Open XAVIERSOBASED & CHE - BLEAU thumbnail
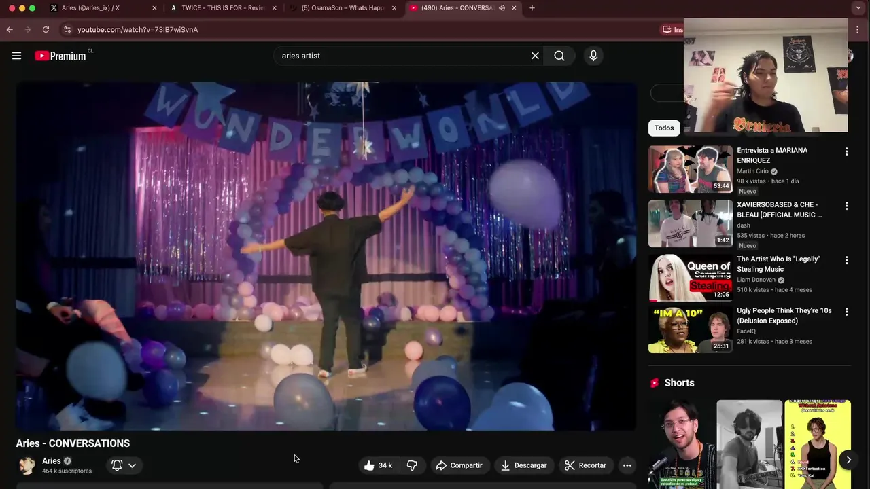The width and height of the screenshot is (870, 489). [691, 223]
